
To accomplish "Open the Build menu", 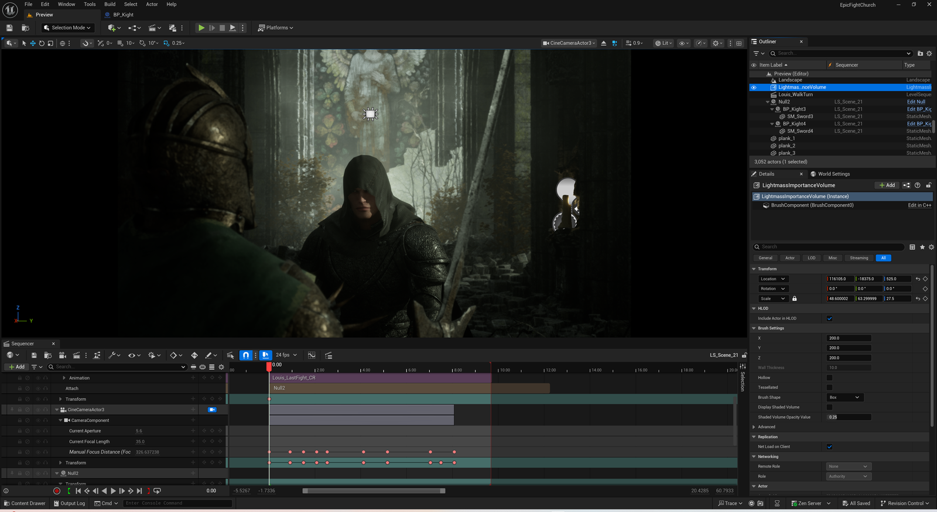I will (x=110, y=4).
